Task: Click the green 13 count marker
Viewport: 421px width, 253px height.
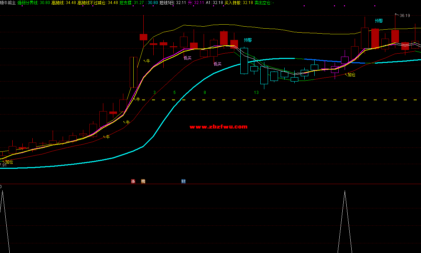Action: coord(256,93)
